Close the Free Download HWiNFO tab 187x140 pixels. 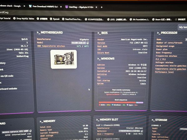click(x=61, y=7)
